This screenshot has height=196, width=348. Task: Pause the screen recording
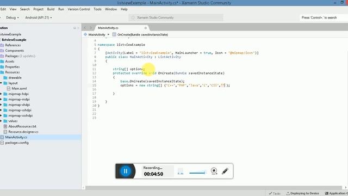click(x=126, y=171)
